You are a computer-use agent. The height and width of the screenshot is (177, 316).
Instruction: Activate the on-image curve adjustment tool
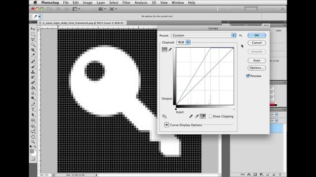[164, 117]
